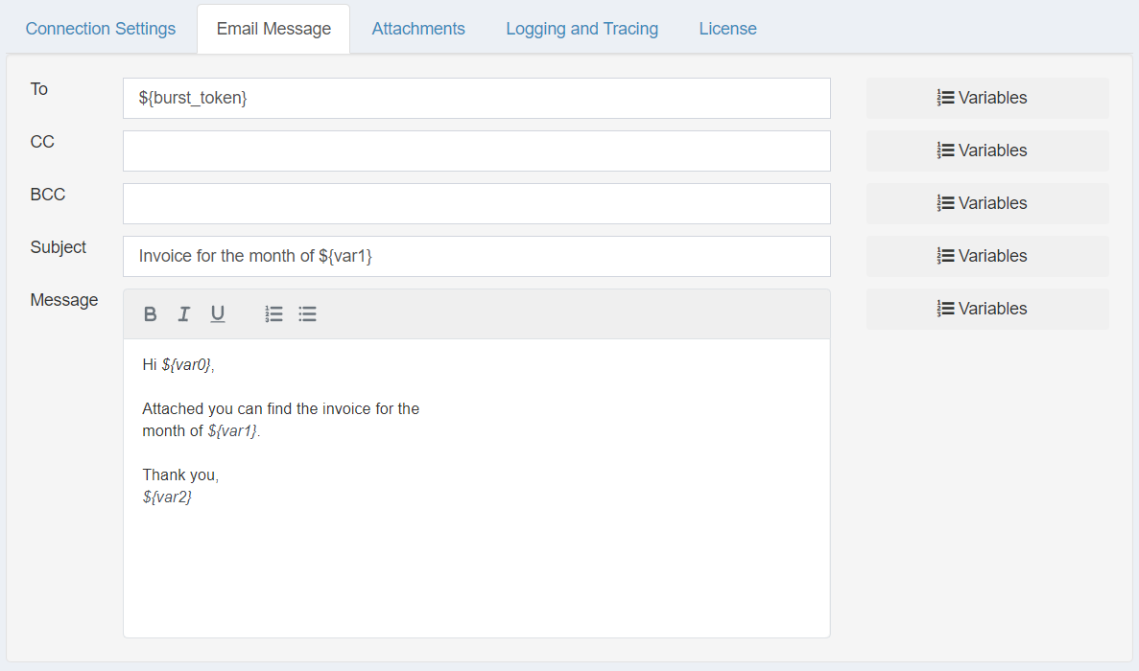Insert a bulleted list in the message
This screenshot has height=671, width=1139.
pyautogui.click(x=307, y=314)
